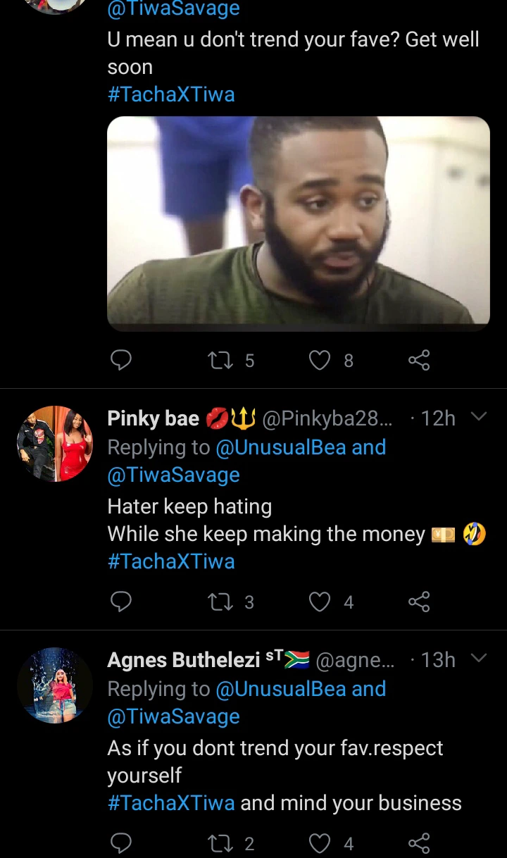Open the image attached to the top tweet
The image size is (507, 858).
point(298,223)
